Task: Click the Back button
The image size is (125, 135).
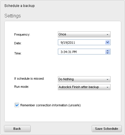Action: click(17, 129)
